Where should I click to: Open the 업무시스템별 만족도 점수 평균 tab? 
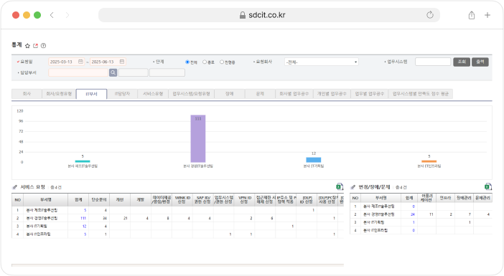tap(421, 94)
